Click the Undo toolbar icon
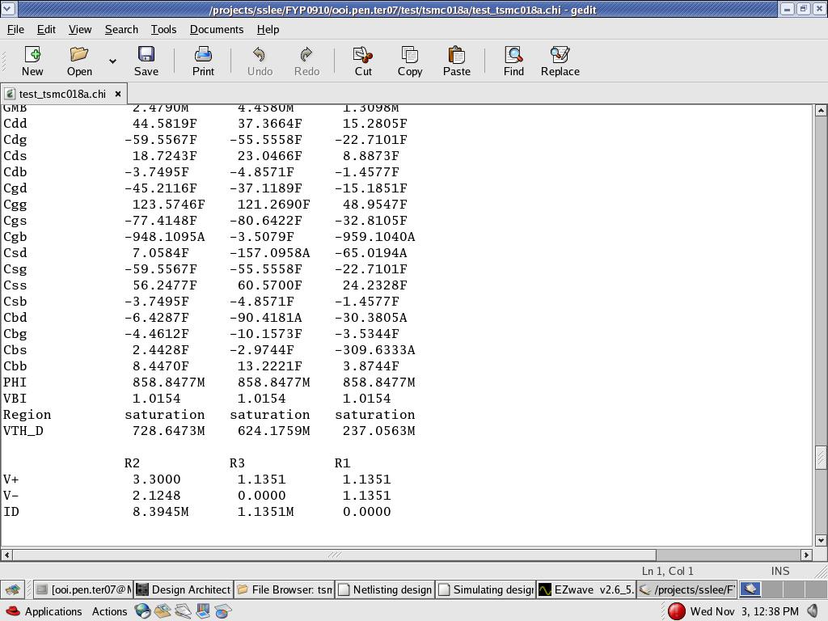 pos(260,61)
